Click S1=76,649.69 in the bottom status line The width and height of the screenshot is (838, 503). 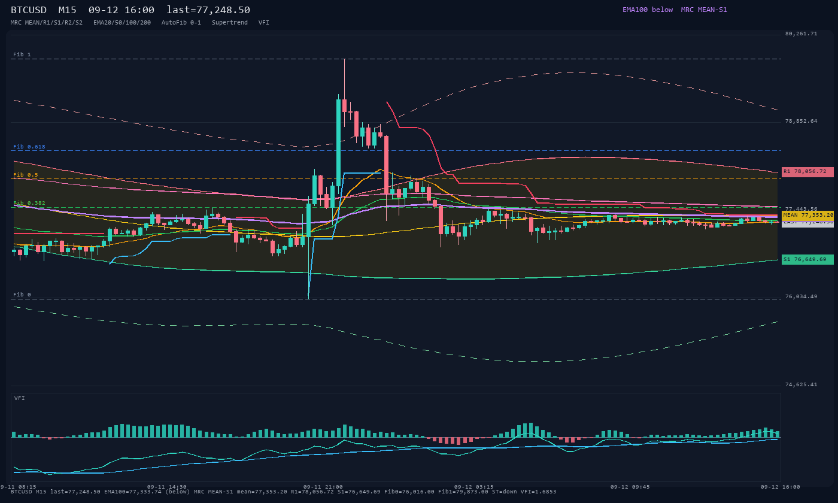tap(359, 492)
